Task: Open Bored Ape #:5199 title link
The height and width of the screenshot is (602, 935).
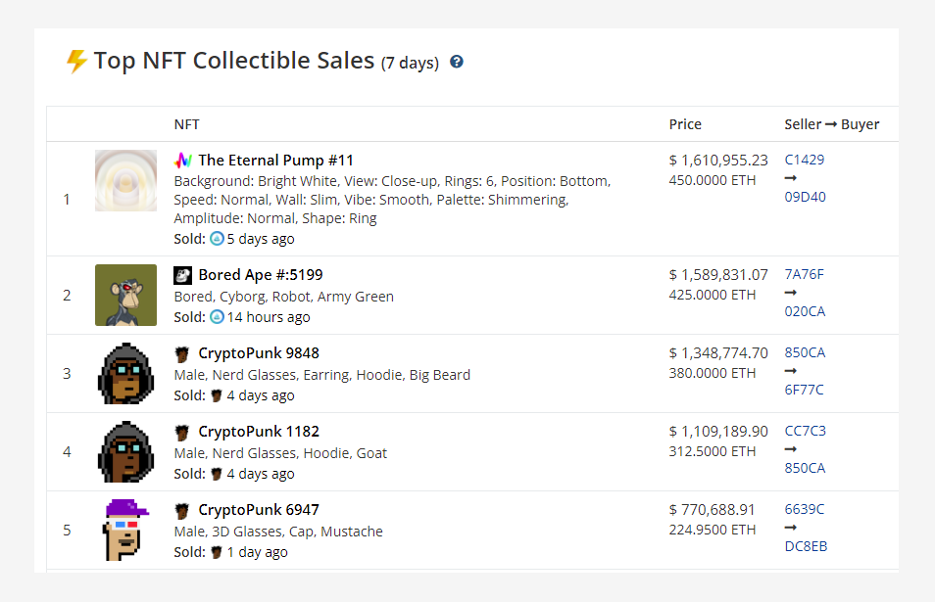Action: (x=261, y=274)
